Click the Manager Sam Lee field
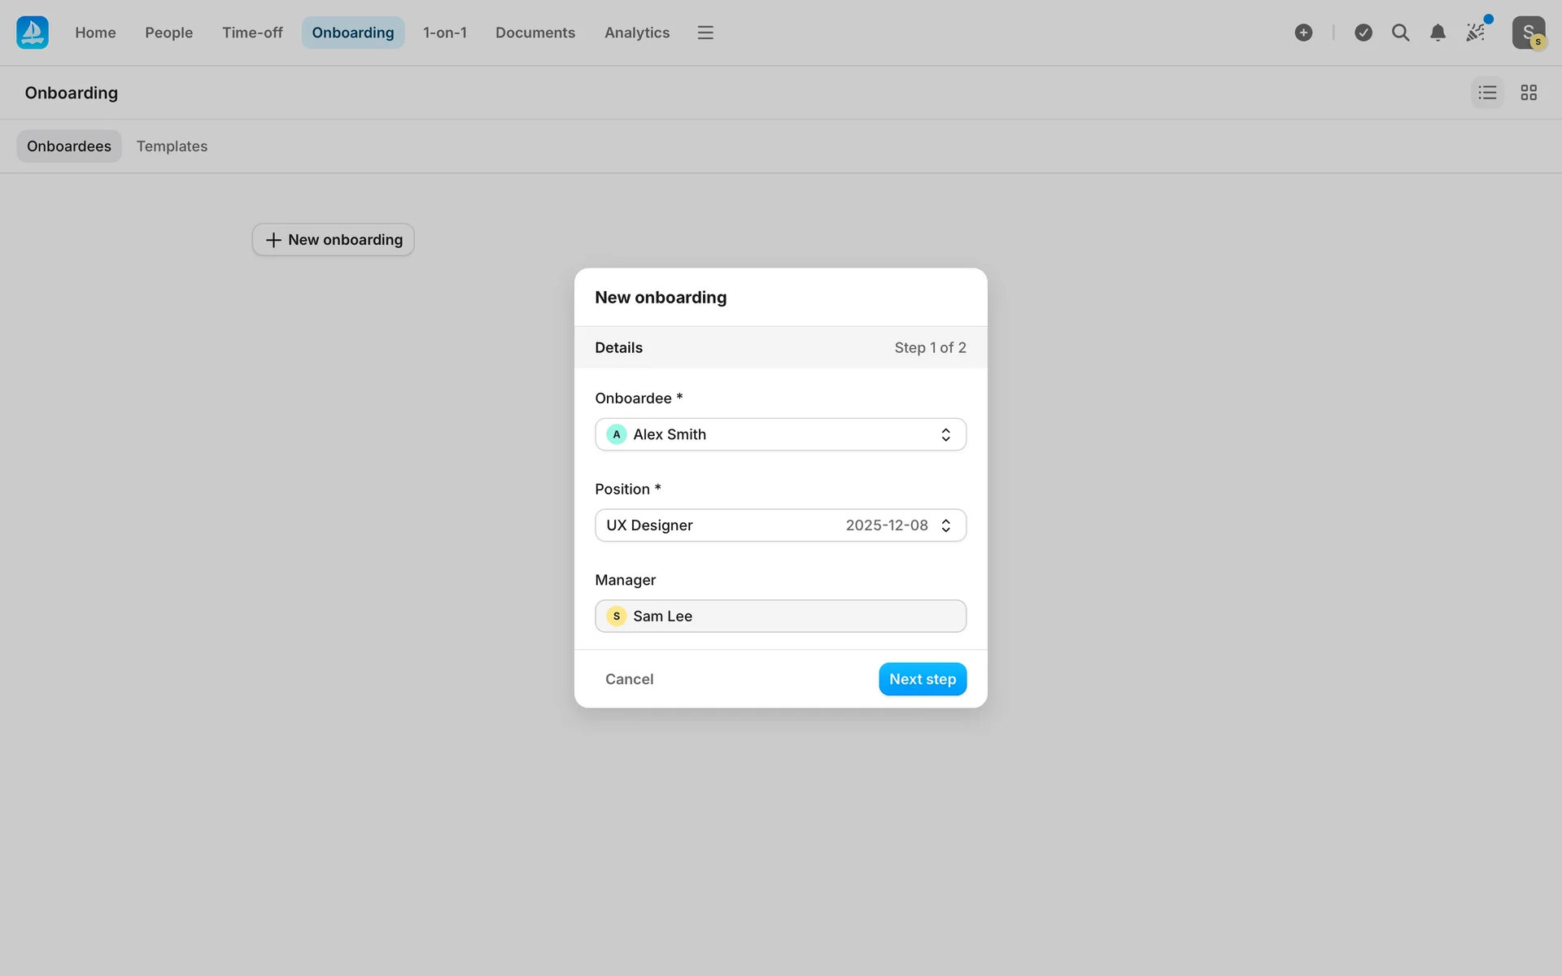 pyautogui.click(x=779, y=617)
